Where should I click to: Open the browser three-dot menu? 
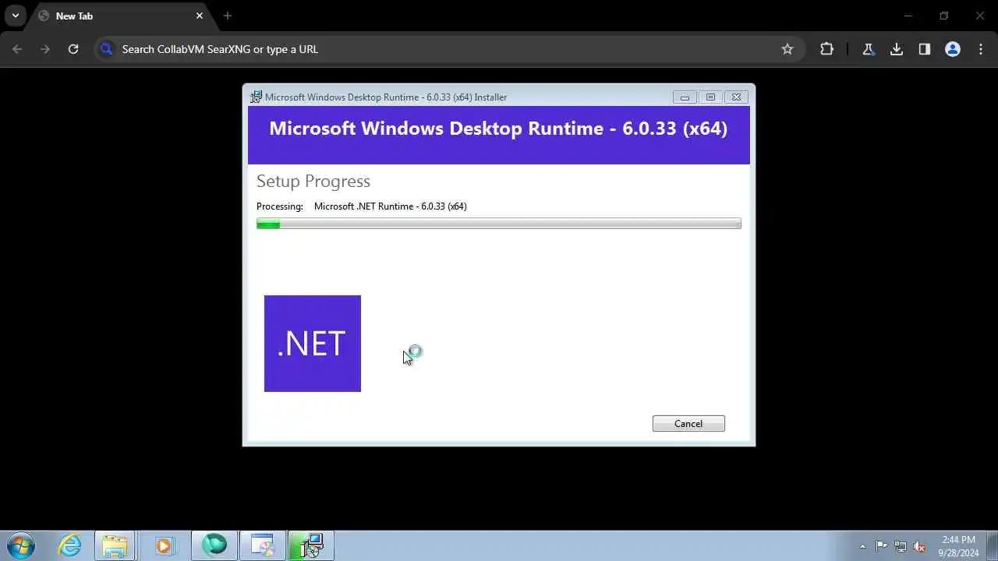[981, 49]
